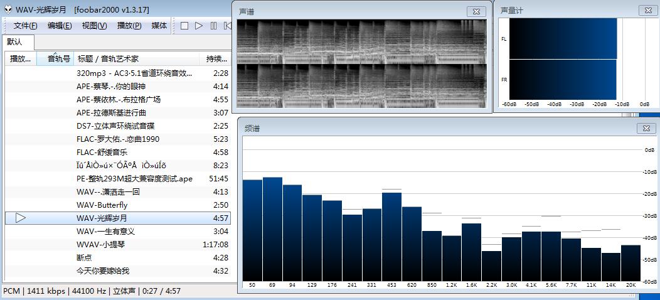Click the now-playing arrow beside WAV-光辉岁月

20,218
